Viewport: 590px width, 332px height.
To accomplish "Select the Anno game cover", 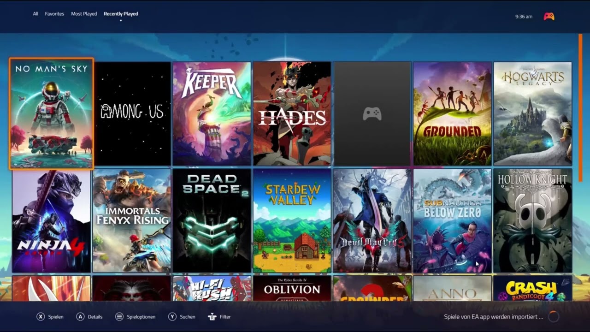I will click(452, 289).
